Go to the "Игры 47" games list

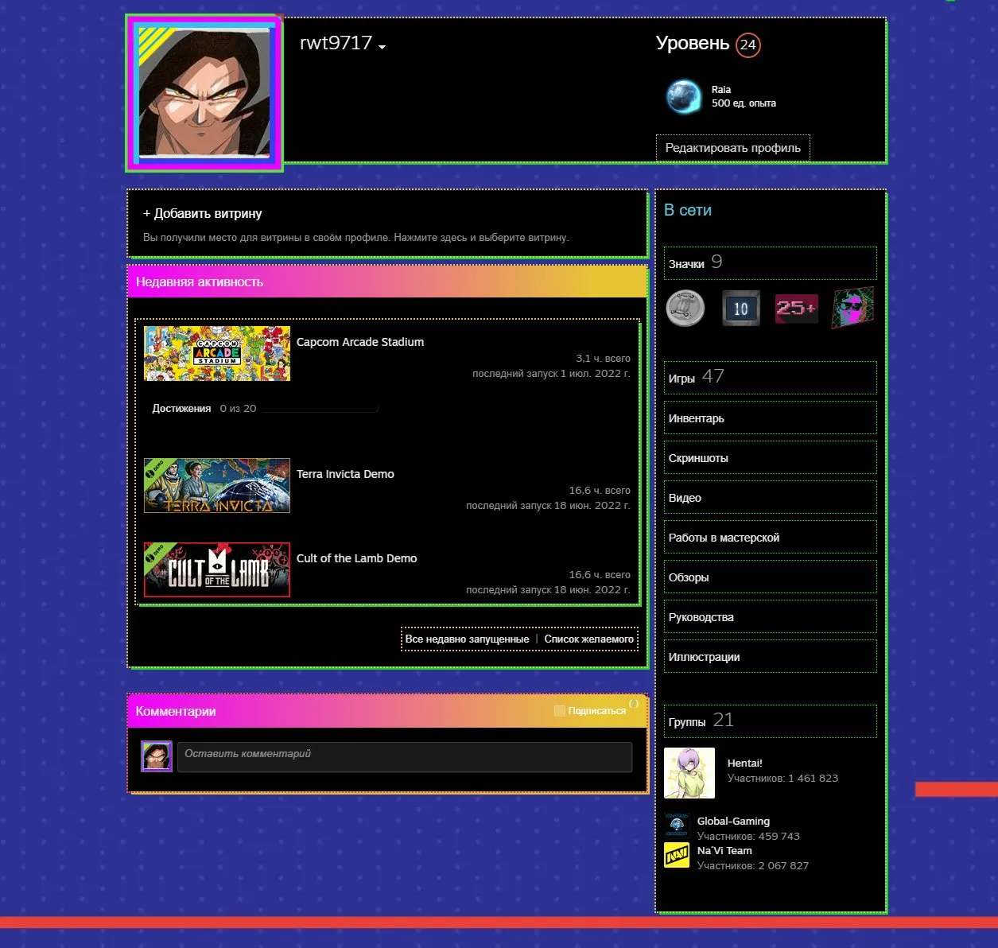pyautogui.click(x=771, y=378)
